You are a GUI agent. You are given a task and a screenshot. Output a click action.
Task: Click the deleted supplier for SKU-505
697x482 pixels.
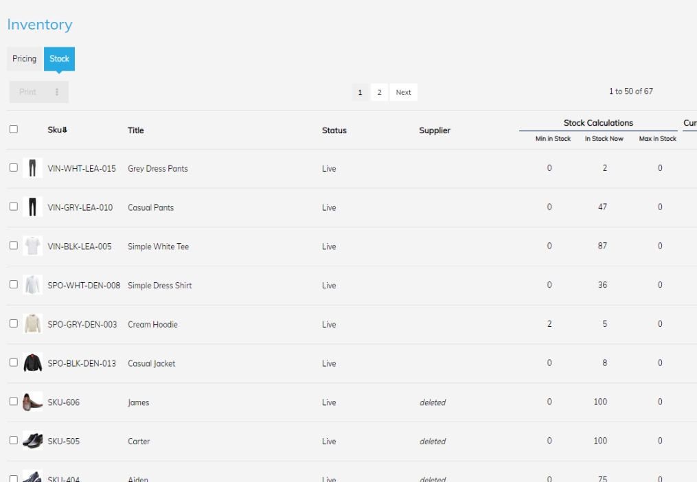[433, 441]
